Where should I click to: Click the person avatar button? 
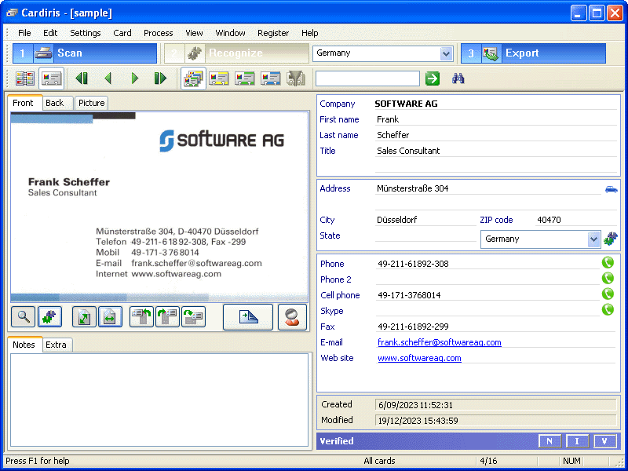(292, 317)
